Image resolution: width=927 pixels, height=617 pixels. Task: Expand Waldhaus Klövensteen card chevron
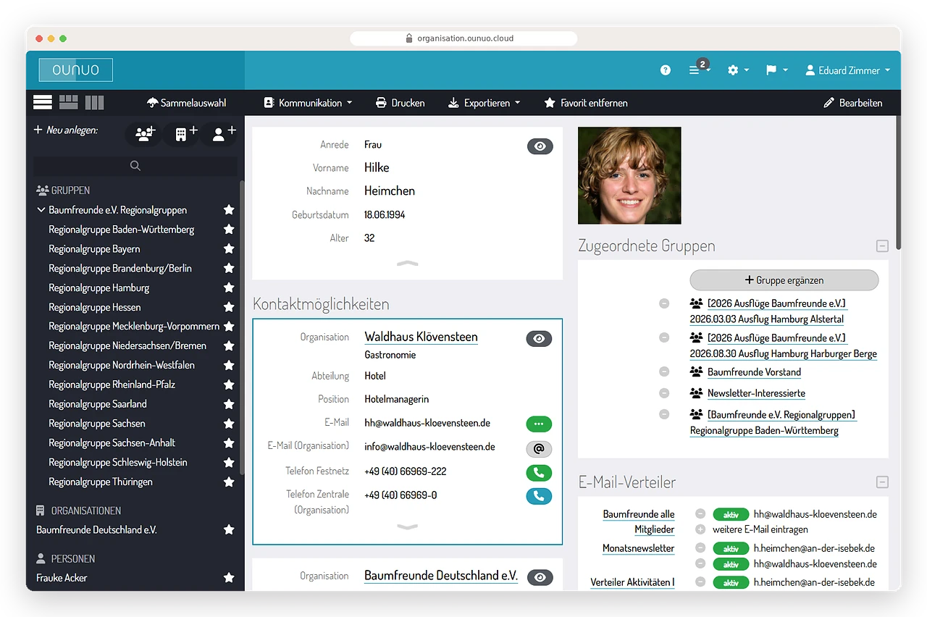coord(408,527)
